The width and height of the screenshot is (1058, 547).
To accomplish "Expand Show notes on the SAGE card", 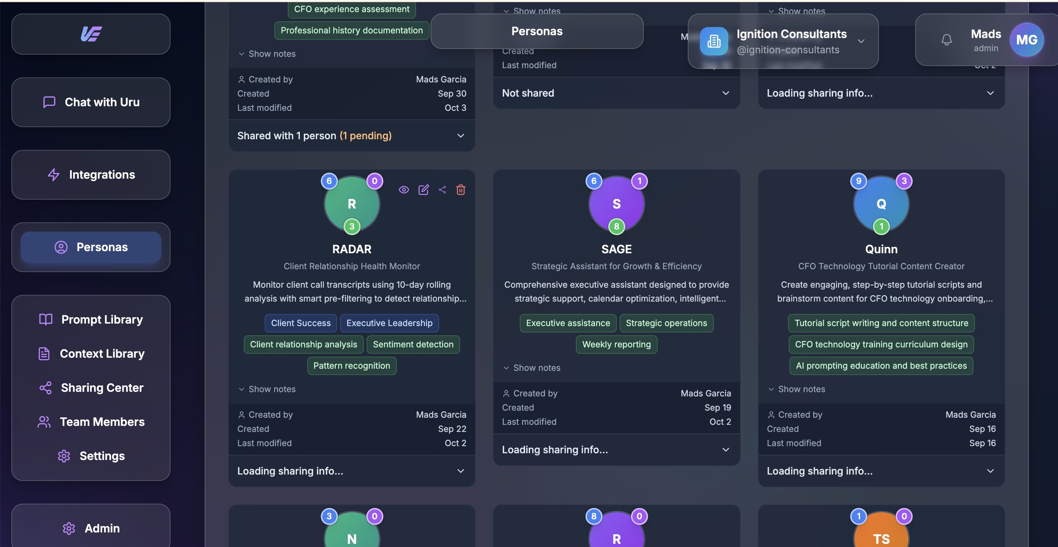I will (531, 368).
